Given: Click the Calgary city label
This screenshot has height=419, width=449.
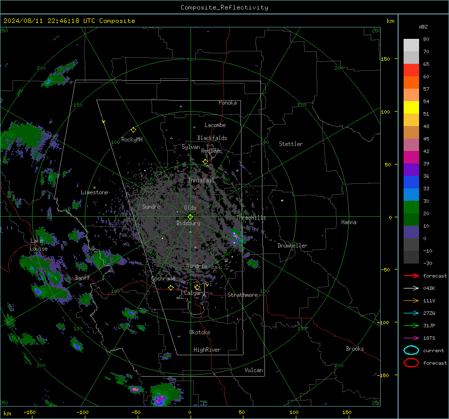Looking at the screenshot, I should point(195,293).
